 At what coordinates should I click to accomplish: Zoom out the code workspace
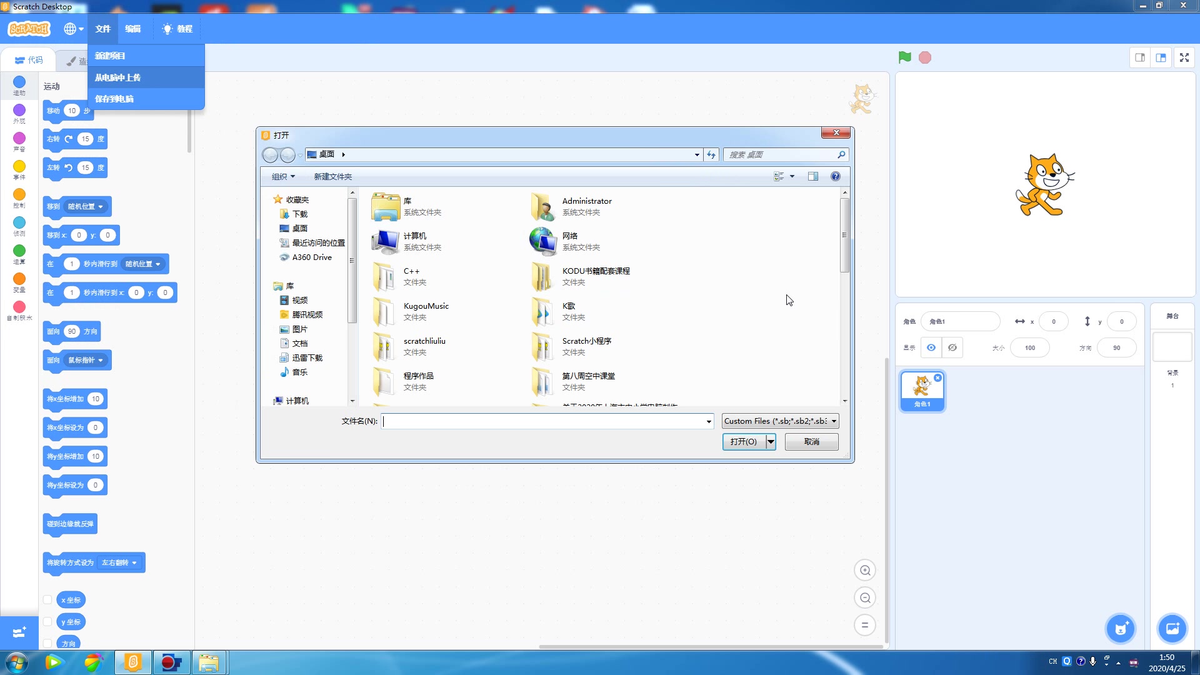(x=865, y=597)
